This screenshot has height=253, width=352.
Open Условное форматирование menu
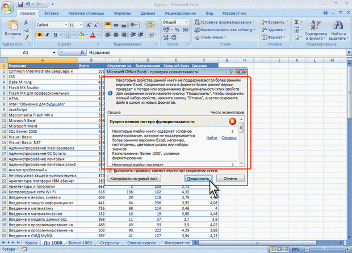click(x=224, y=22)
